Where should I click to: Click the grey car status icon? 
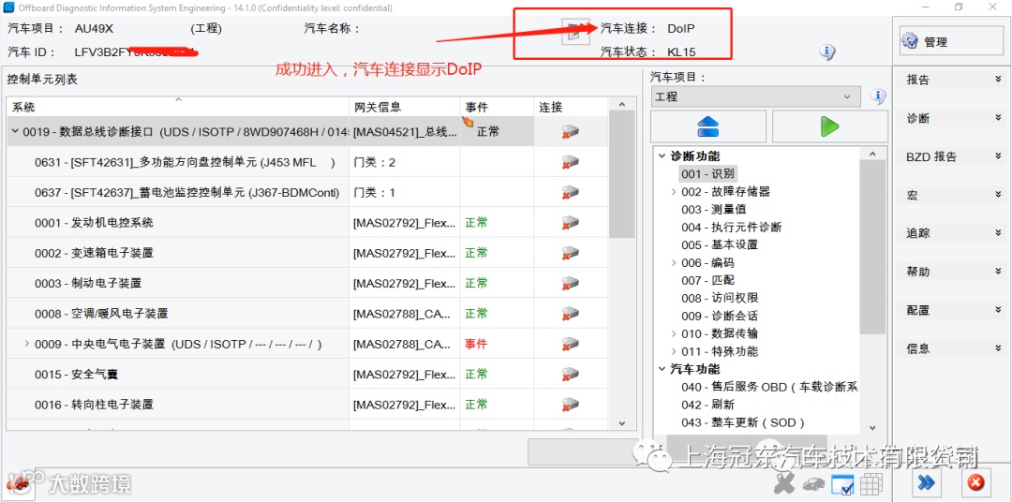(x=813, y=483)
